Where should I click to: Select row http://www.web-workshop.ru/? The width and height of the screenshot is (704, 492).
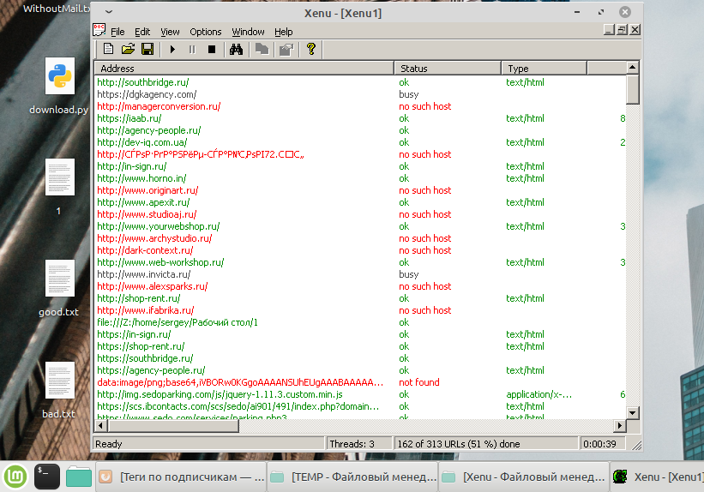pos(360,262)
